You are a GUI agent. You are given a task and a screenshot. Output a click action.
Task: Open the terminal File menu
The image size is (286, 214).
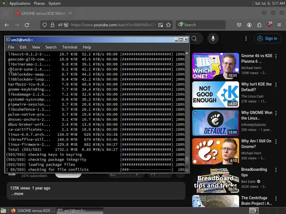11,47
